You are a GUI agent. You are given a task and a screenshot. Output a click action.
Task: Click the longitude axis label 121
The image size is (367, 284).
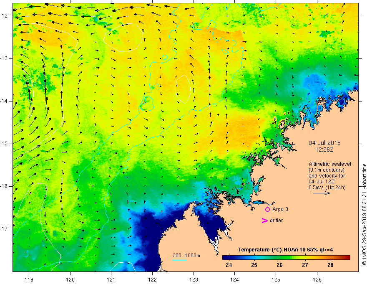coord(111,279)
